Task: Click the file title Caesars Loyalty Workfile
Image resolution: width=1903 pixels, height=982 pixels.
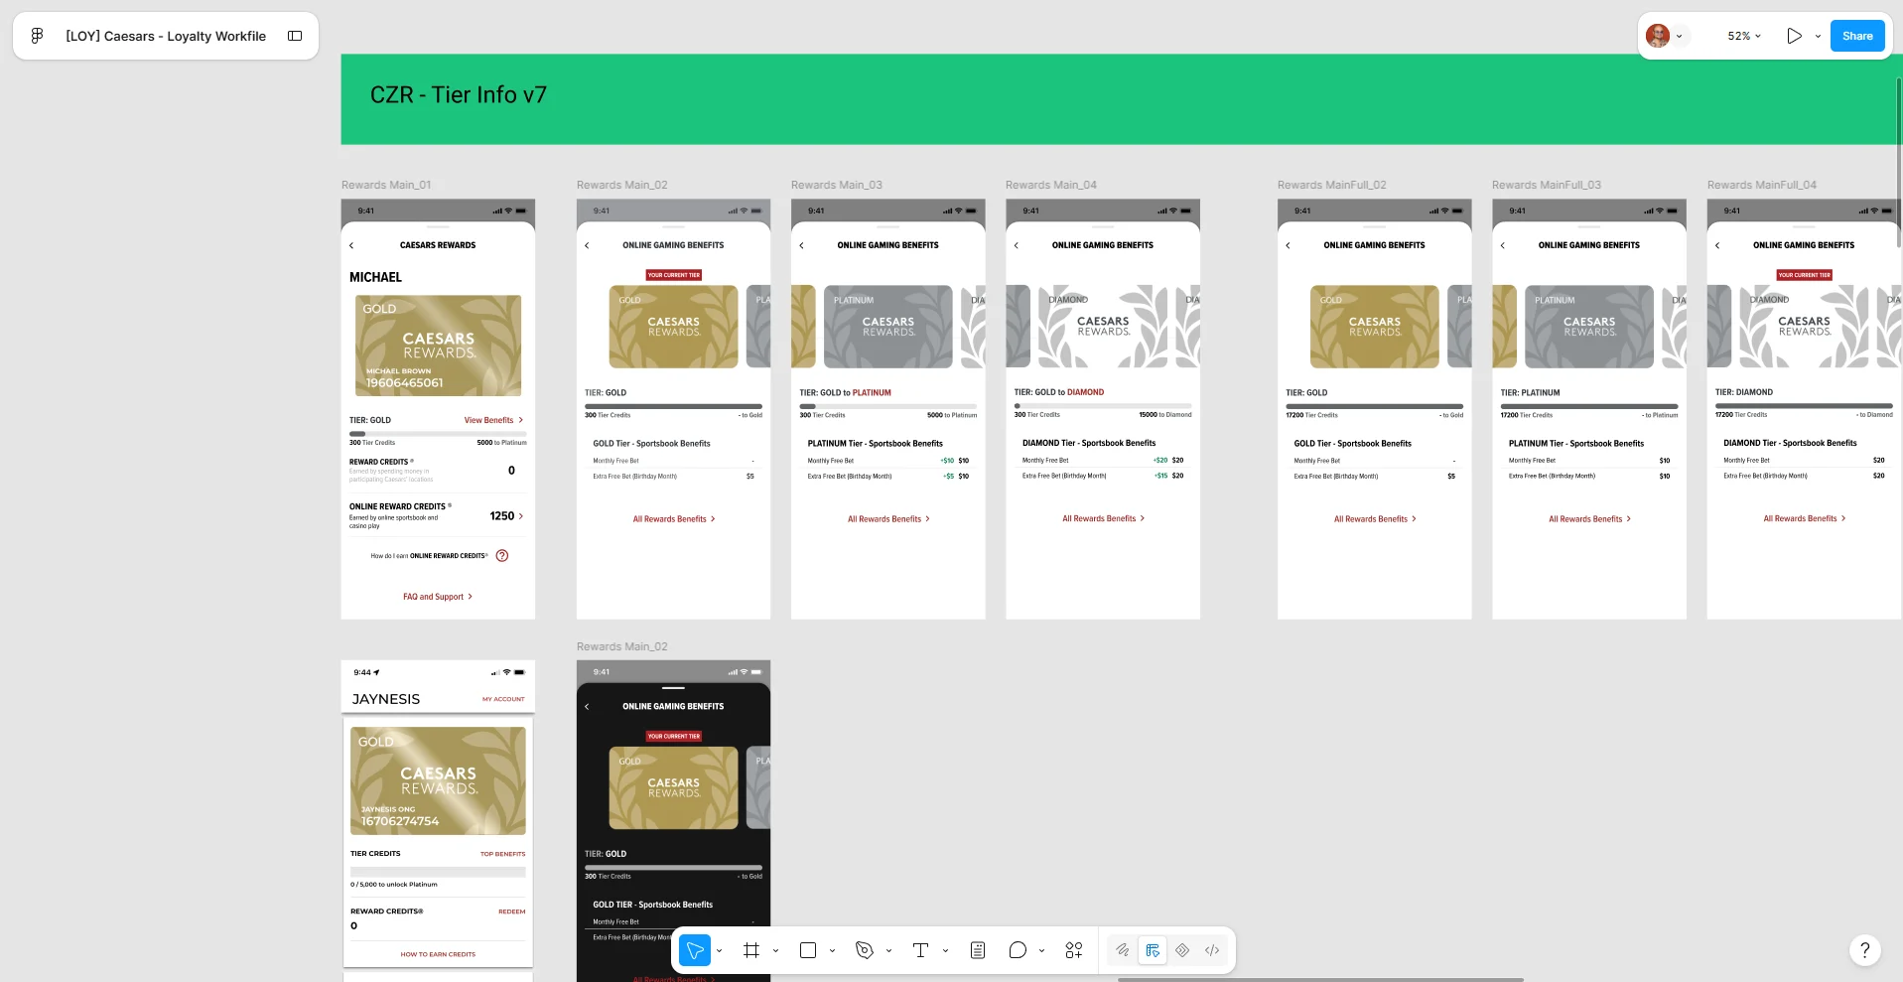Action: [x=166, y=36]
